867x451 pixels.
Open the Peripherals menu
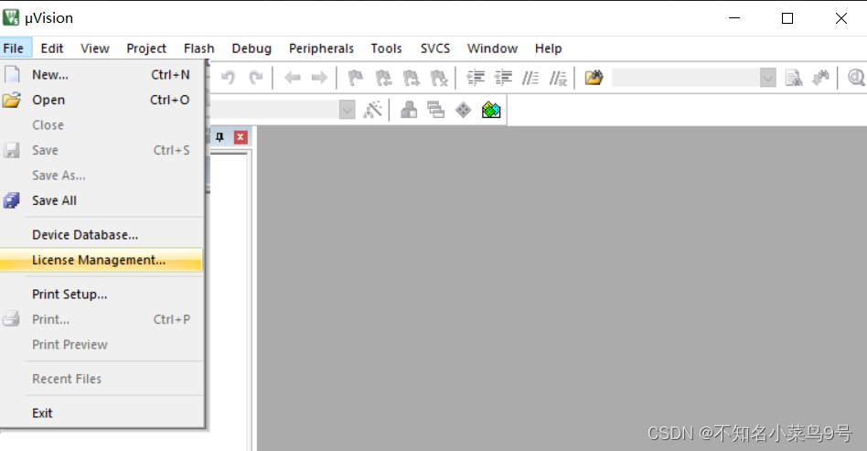pos(321,48)
